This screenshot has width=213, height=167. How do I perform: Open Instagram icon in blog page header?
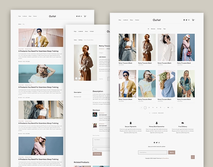[81, 16]
